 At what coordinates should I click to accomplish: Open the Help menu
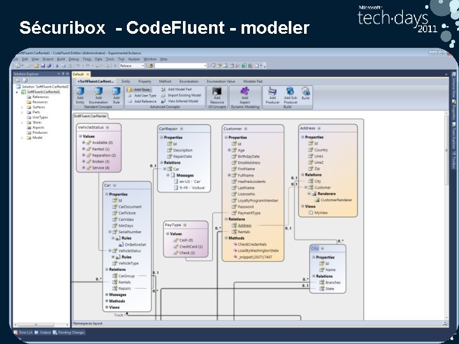pos(164,59)
